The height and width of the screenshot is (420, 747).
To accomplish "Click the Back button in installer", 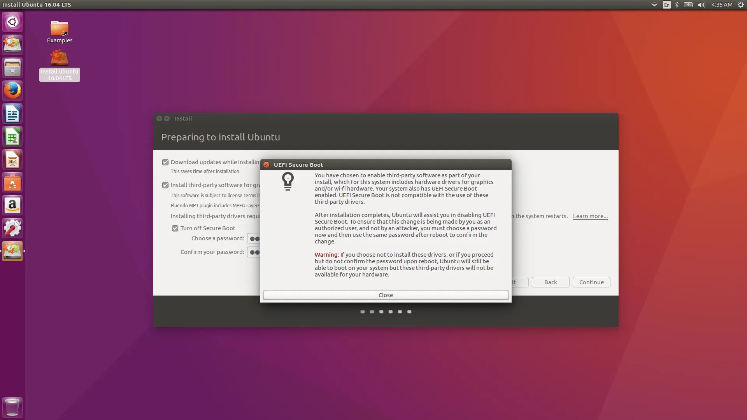I will pos(551,282).
